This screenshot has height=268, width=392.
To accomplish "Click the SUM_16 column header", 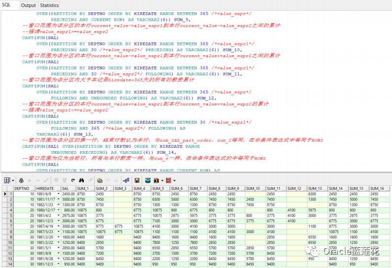I will point(380,189).
